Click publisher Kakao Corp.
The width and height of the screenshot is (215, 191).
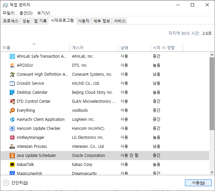tap(83, 165)
